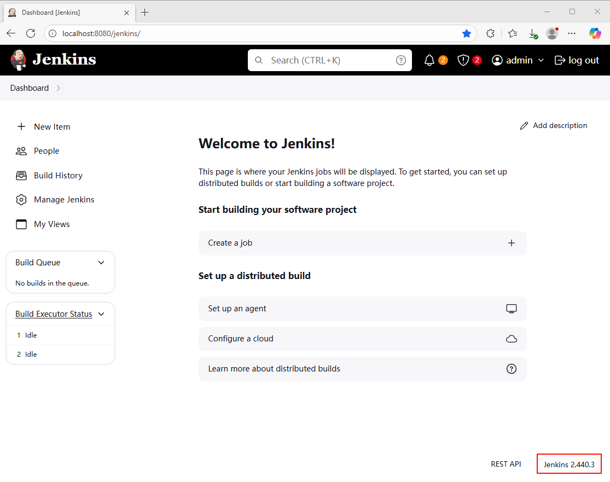This screenshot has width=610, height=482.
Task: Click the orange notification count badge
Action: 443,60
